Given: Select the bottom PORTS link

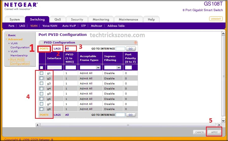Looking at the screenshot, I should 44,115.
